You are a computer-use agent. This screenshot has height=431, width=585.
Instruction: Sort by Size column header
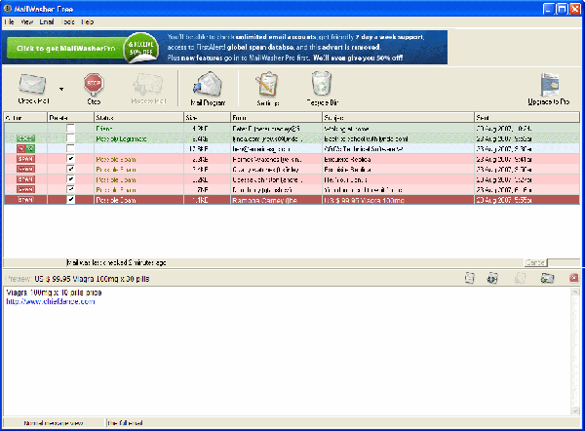coord(207,118)
